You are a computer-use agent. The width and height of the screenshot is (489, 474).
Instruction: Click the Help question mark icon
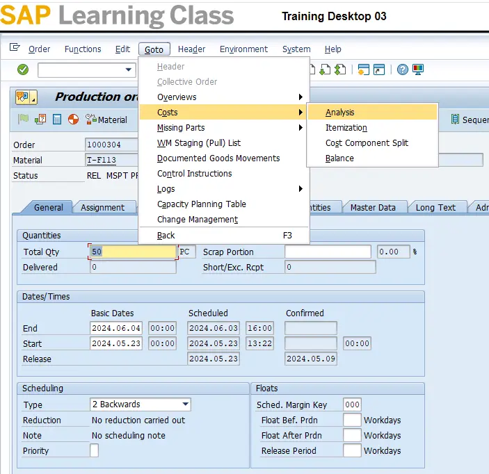coord(402,70)
